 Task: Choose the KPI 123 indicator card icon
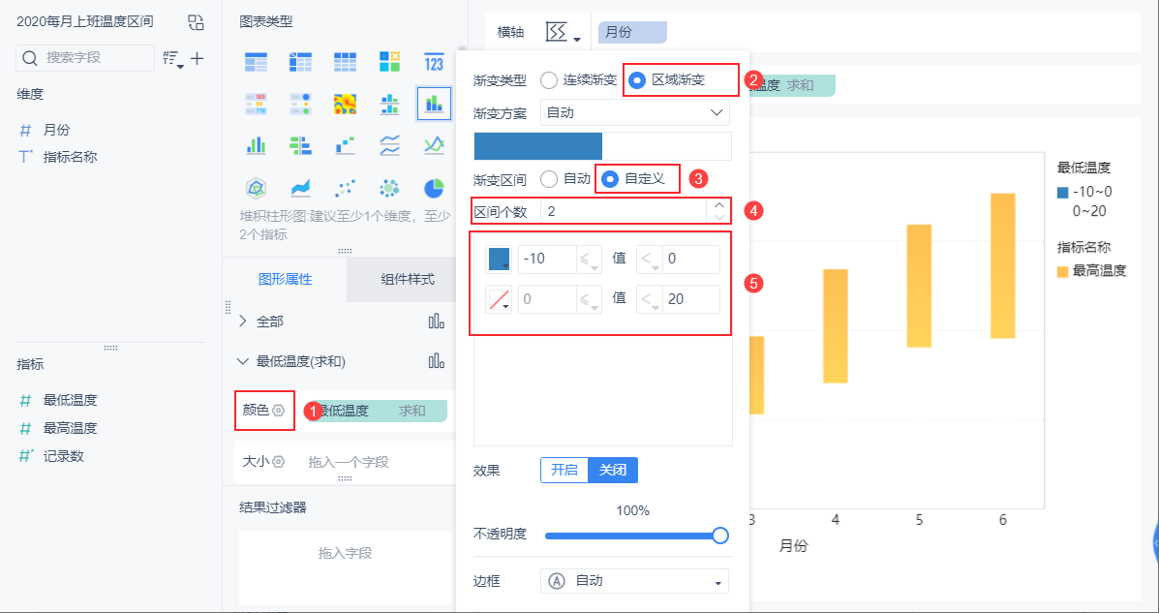click(x=434, y=61)
